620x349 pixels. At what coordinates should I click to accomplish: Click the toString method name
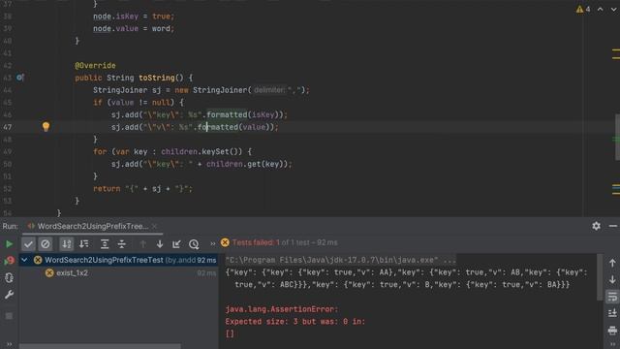[x=157, y=78]
